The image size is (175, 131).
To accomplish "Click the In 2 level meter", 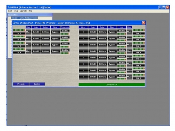I will tap(19, 36).
